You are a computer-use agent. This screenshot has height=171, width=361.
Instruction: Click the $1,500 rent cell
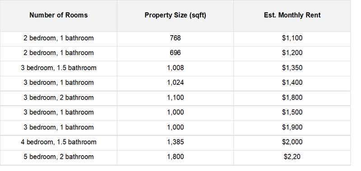[x=292, y=112]
